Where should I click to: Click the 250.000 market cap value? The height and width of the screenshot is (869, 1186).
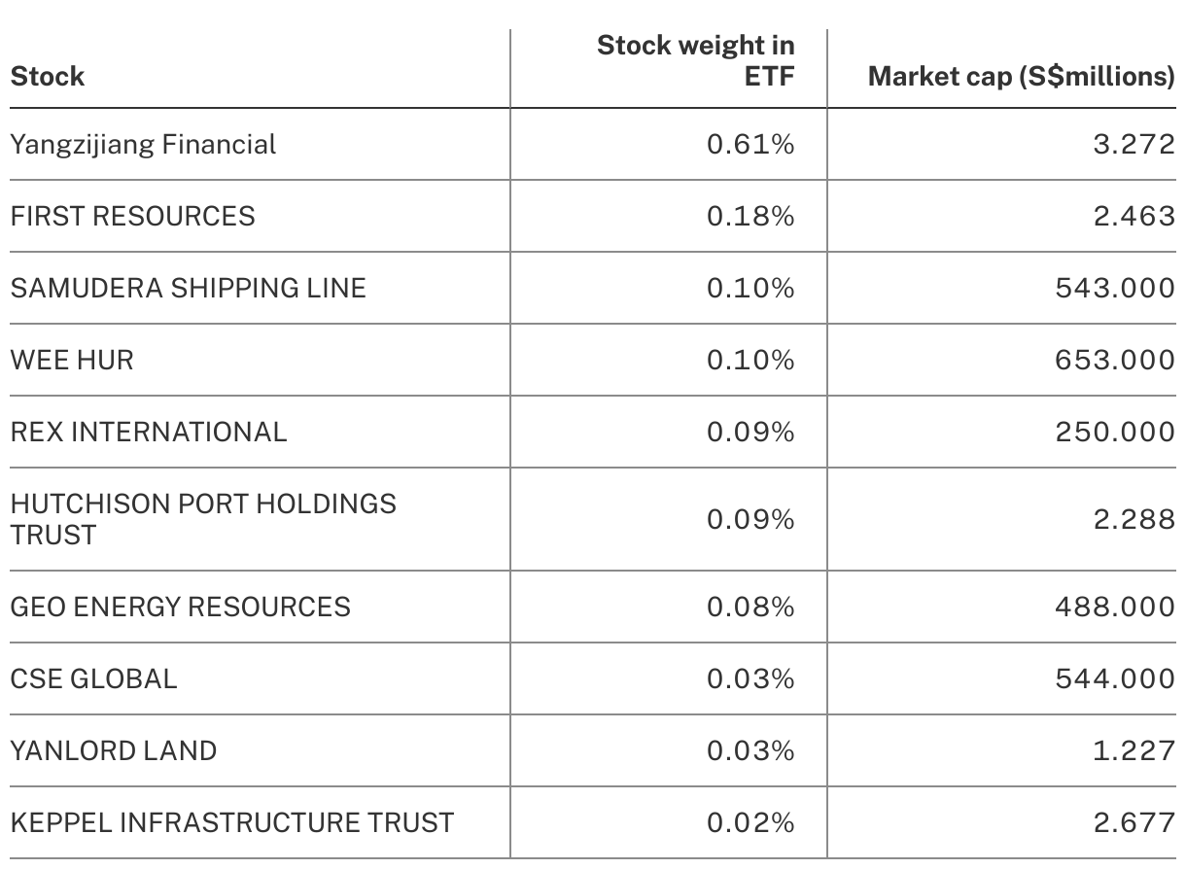(x=1114, y=432)
